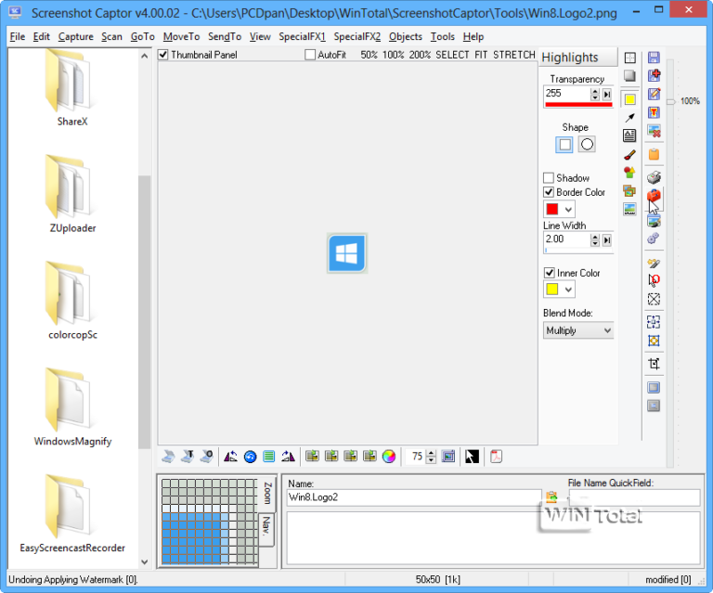Click the STRETCH zoom option

[513, 55]
